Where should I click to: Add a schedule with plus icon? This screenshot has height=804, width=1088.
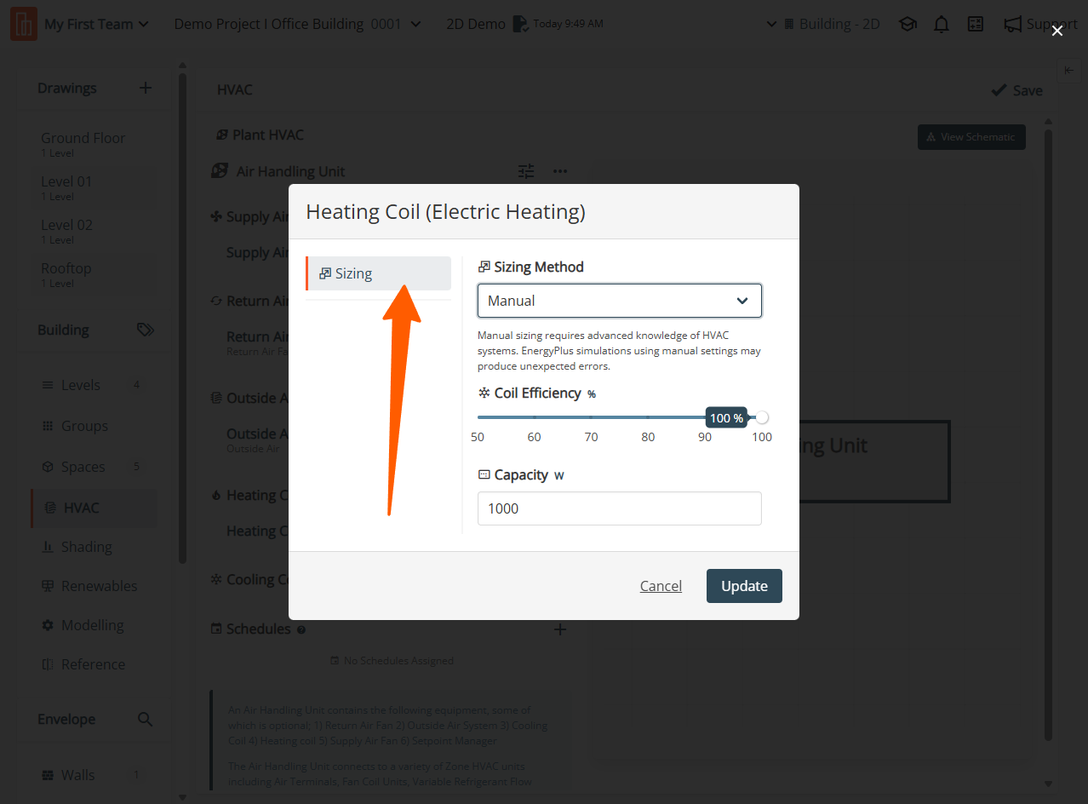coord(560,629)
